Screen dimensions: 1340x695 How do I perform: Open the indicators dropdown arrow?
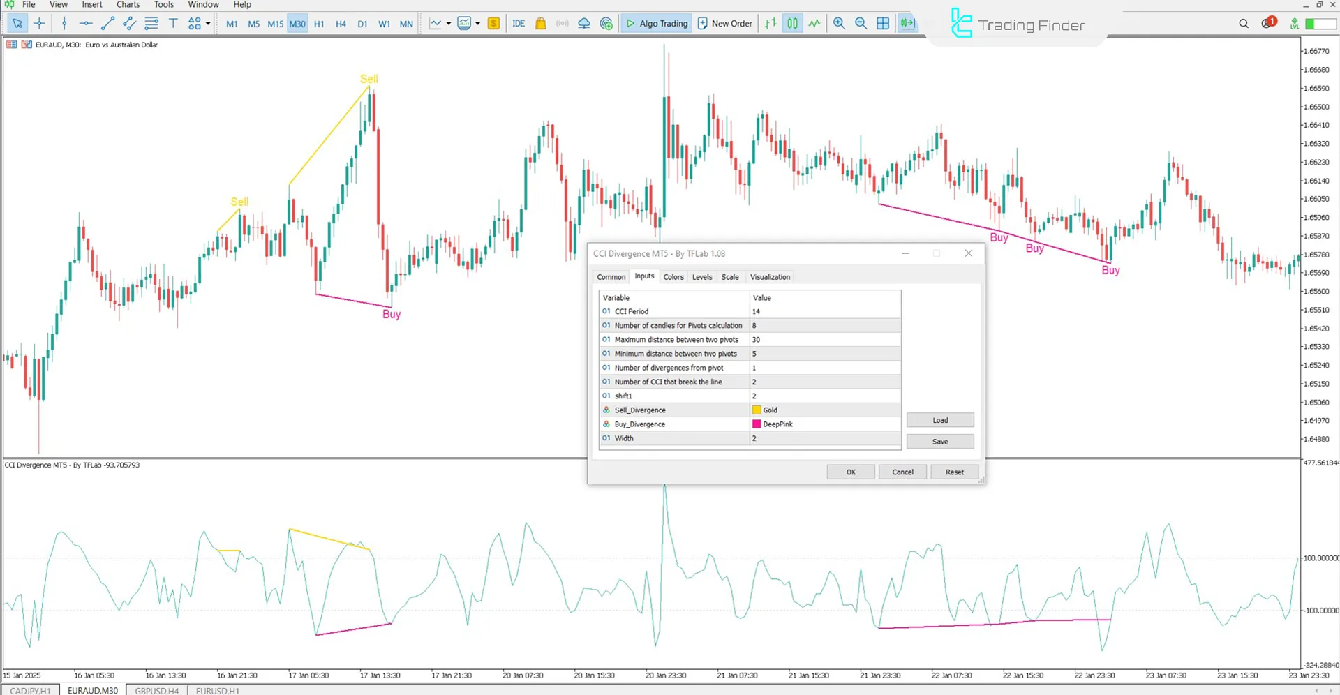click(479, 23)
